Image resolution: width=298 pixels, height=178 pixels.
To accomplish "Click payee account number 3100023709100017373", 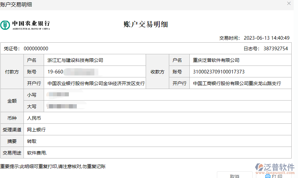I will (219, 72).
